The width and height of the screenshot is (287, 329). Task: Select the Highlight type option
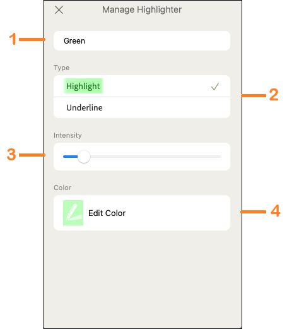point(142,86)
